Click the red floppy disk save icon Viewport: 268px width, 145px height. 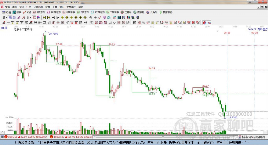128,18
